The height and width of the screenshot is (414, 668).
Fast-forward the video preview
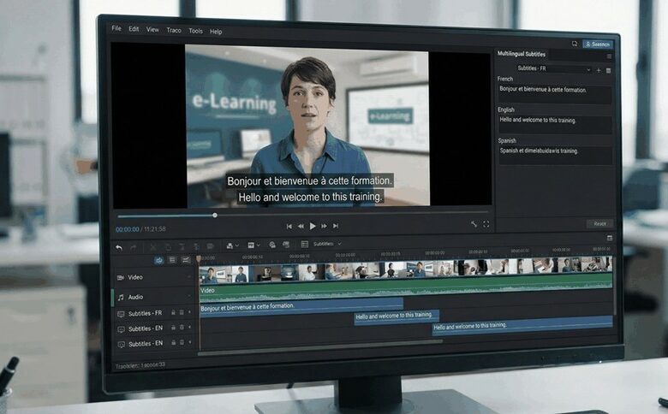coord(325,226)
